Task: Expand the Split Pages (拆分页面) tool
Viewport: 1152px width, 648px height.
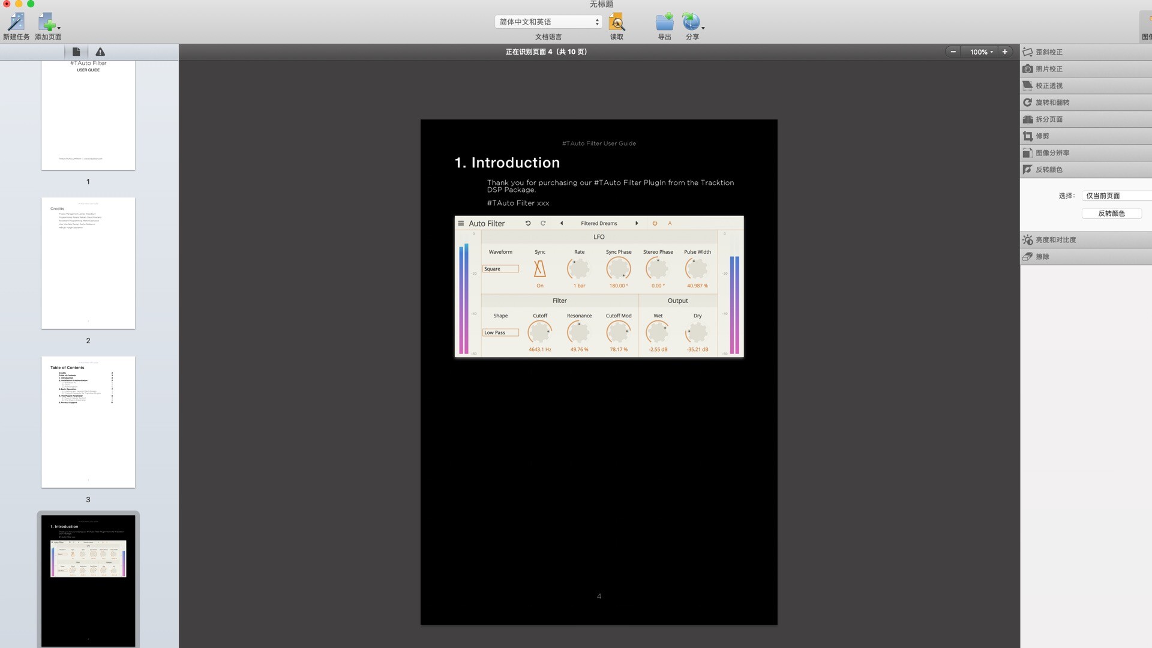Action: tap(1086, 119)
